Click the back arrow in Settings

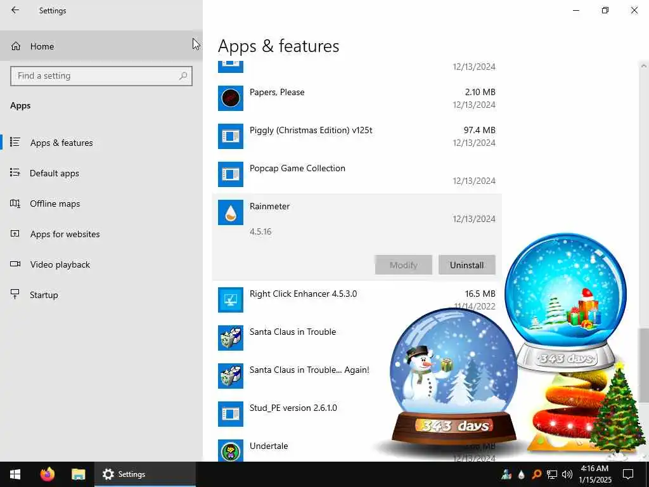(15, 10)
